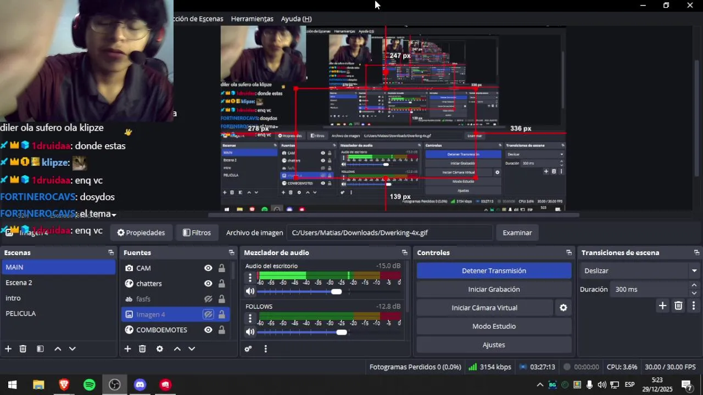
Task: Open Audio del escritorio options menu
Action: point(250,278)
